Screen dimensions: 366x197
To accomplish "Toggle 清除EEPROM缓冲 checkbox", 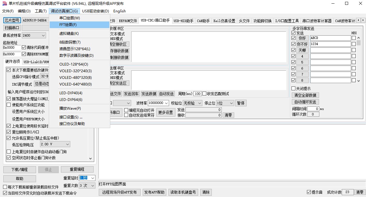I will point(24,54).
